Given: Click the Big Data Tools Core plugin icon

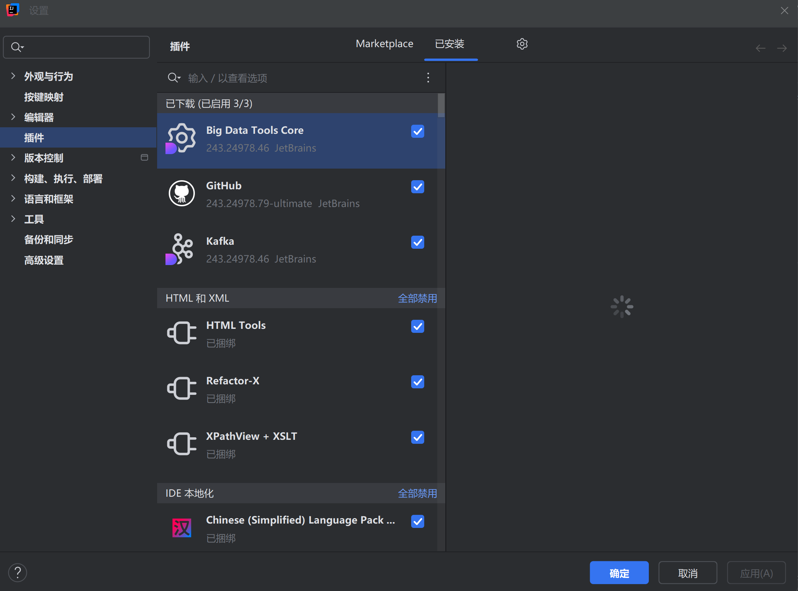Looking at the screenshot, I should click(181, 139).
